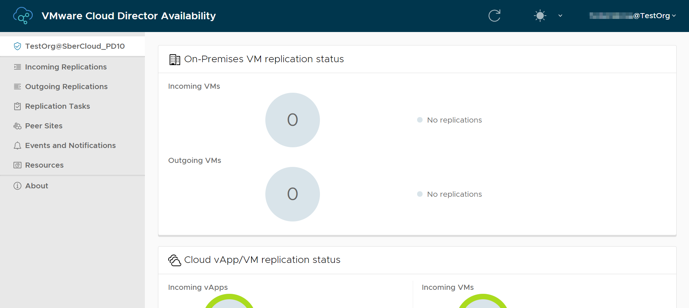
Task: Click the Peer Sites icon
Action: pyautogui.click(x=17, y=126)
